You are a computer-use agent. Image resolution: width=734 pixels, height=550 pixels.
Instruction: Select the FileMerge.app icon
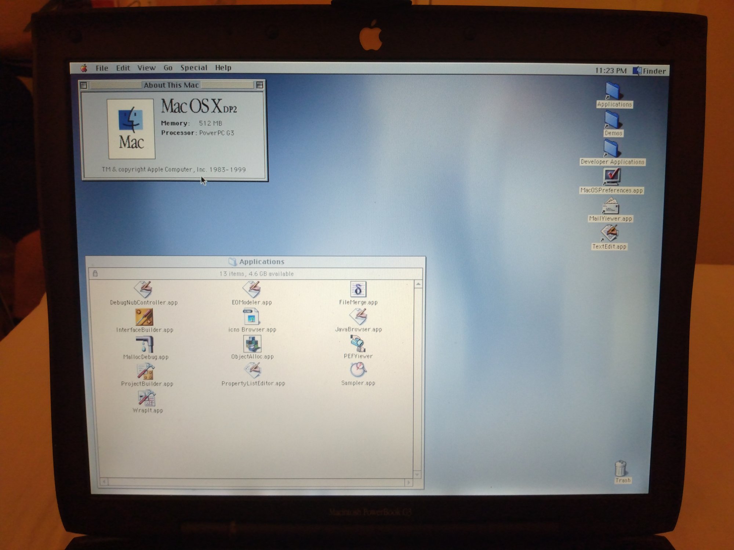point(358,289)
